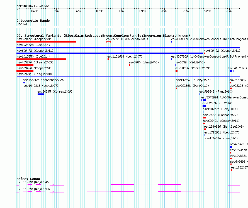This screenshot has width=248, height=208.
Task: Click the RefSeq Genes track title
Action: click(28, 179)
